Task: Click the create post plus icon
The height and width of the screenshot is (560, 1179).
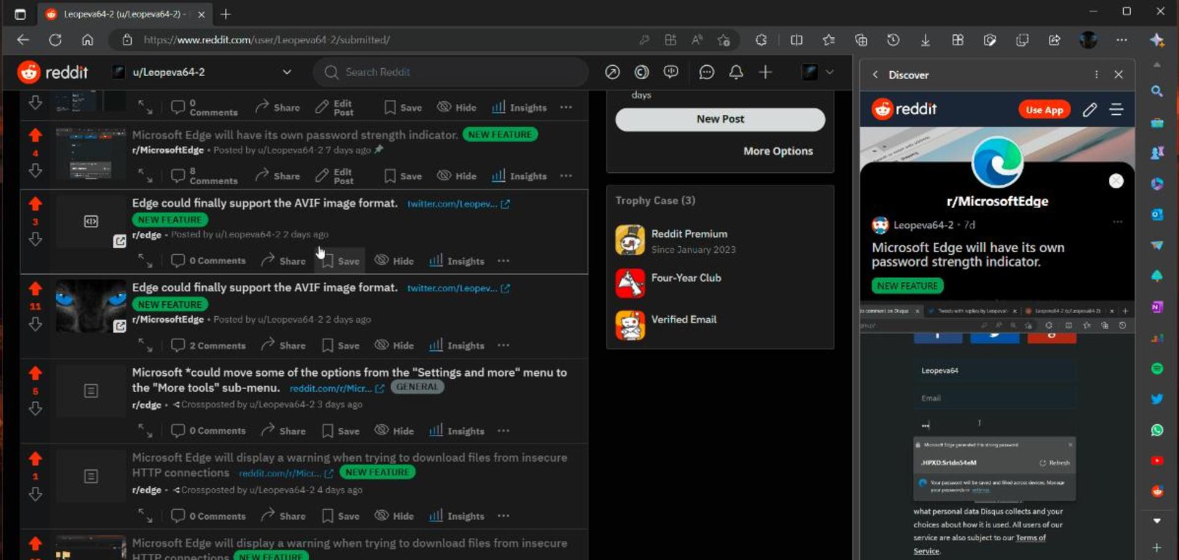Action: coord(765,72)
